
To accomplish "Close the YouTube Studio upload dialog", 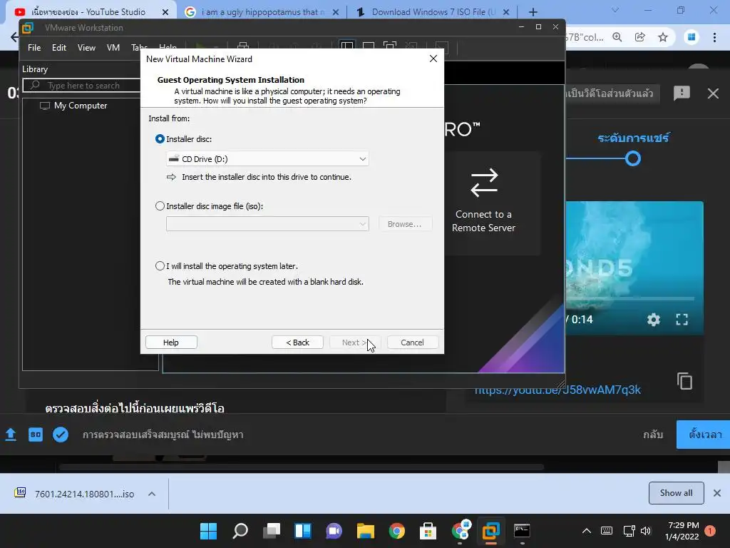I will pos(713,93).
